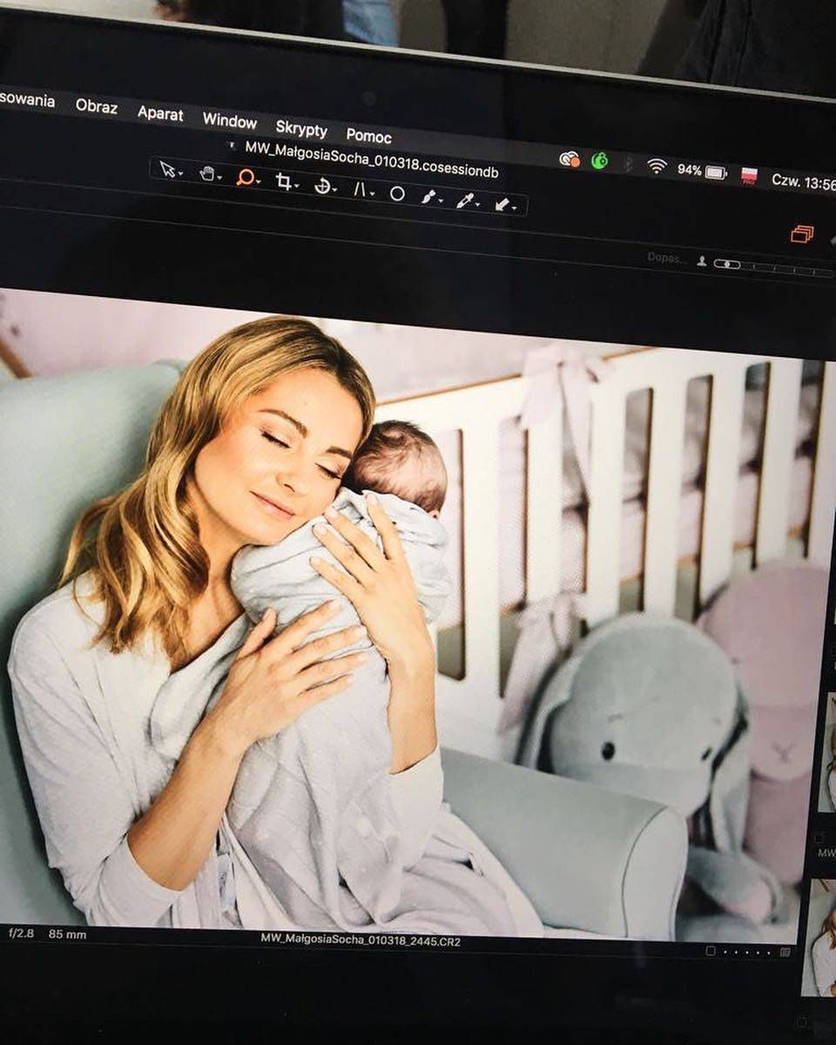This screenshot has height=1045, width=836.
Task: Click the 85 mm focal length readout
Action: click(x=67, y=934)
